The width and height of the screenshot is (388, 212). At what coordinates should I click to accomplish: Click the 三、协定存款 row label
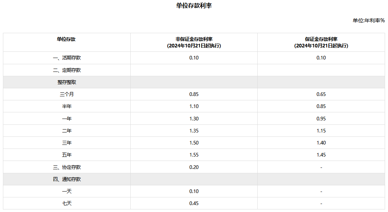pyautogui.click(x=67, y=167)
